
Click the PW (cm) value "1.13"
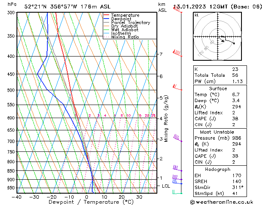pyautogui.click(x=238, y=81)
